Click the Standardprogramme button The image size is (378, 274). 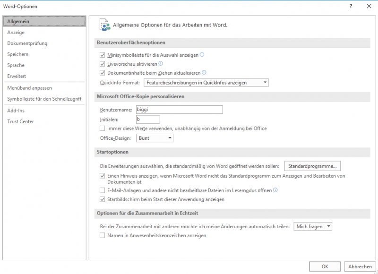[312, 166]
